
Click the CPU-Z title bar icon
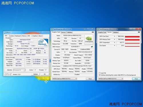[5, 33]
